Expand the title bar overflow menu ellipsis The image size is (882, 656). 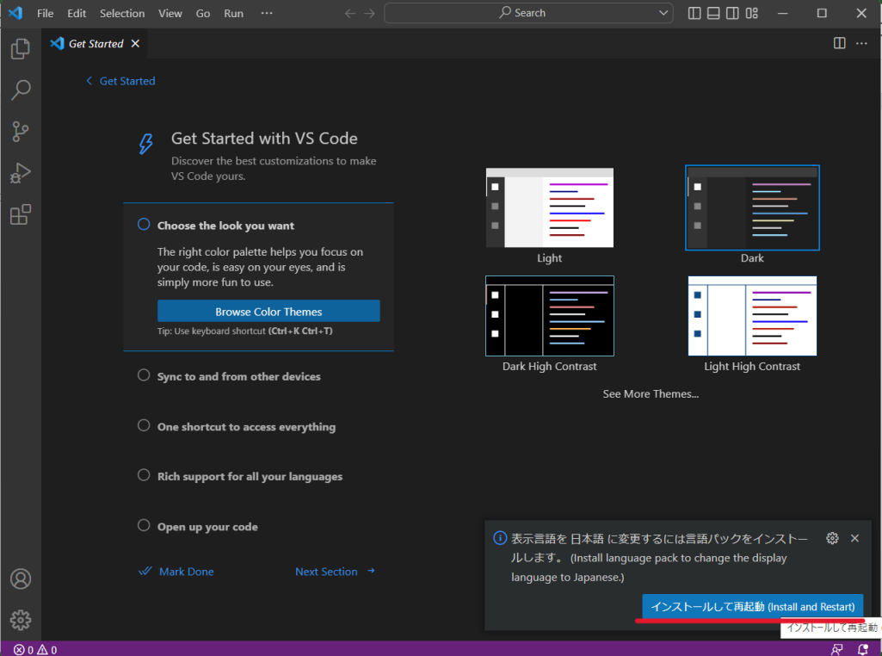coord(267,13)
